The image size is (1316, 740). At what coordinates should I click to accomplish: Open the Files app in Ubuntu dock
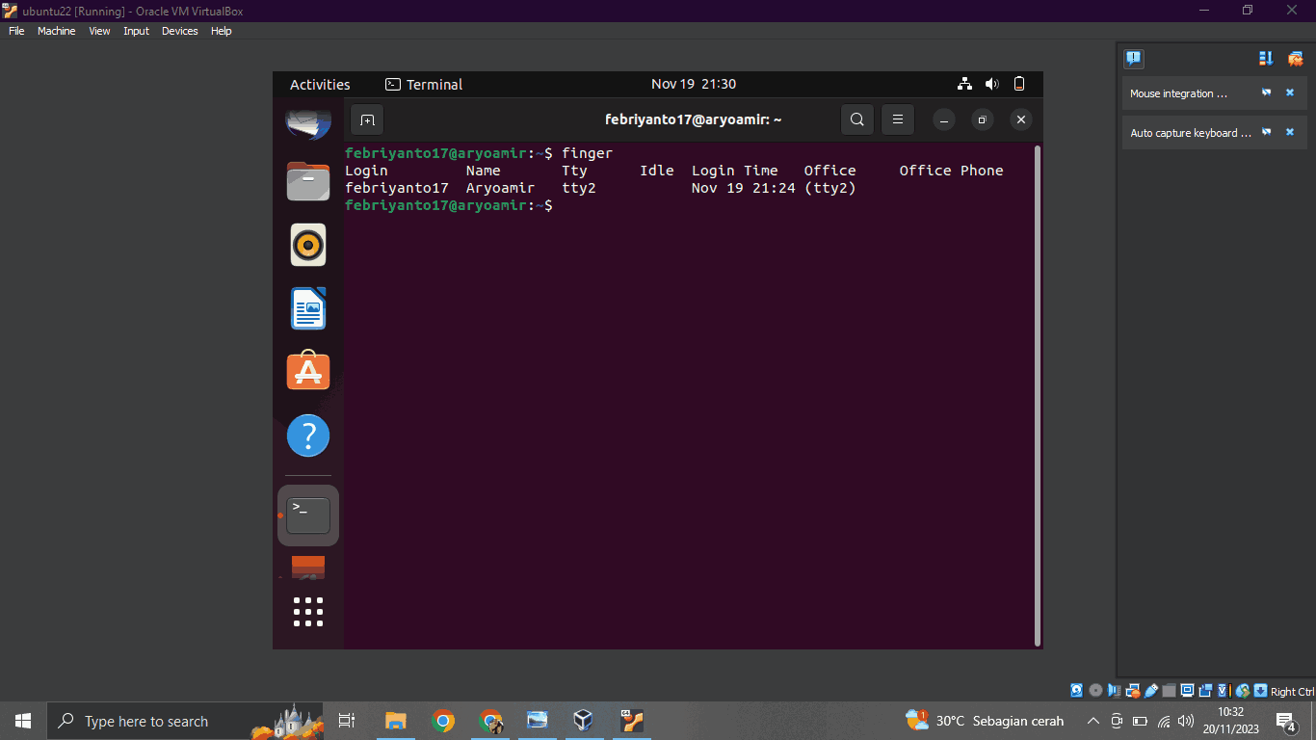308,181
